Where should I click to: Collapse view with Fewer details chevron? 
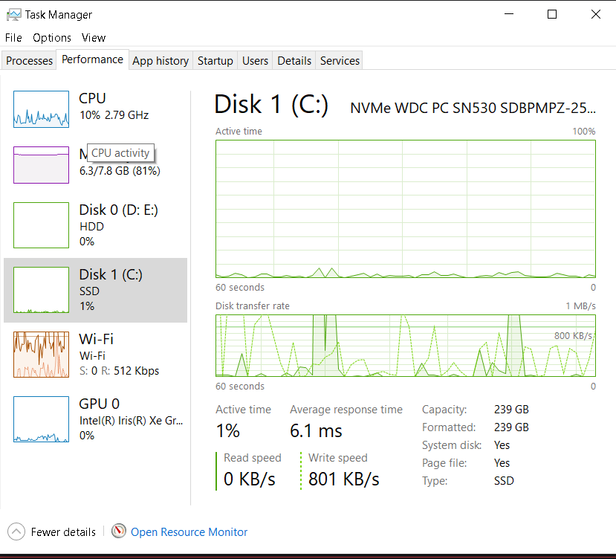click(x=16, y=531)
